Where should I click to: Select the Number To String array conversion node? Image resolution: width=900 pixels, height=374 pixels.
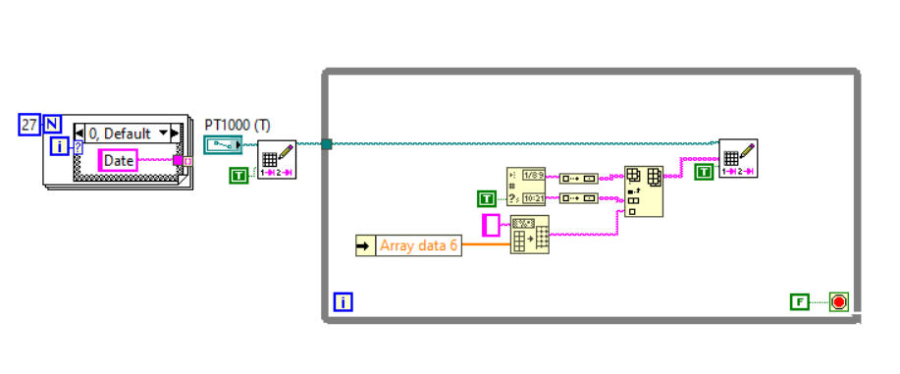tap(530, 235)
